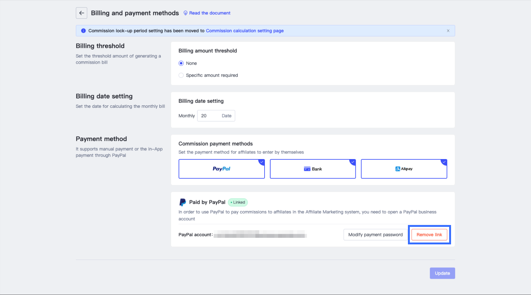Open Commission calculation setting page link

[x=245, y=31]
